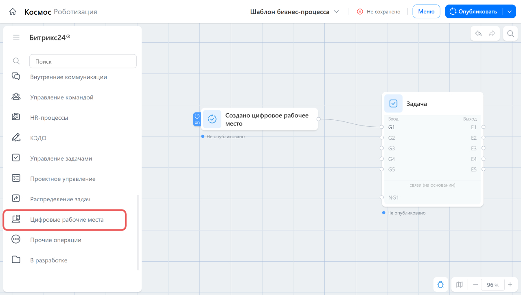Click the Меню button
The height and width of the screenshot is (295, 521).
(x=426, y=11)
